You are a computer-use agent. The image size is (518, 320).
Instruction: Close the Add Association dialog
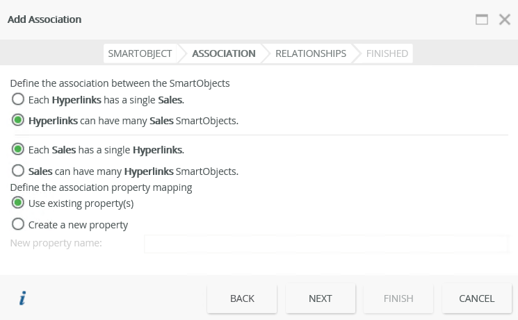click(x=505, y=19)
